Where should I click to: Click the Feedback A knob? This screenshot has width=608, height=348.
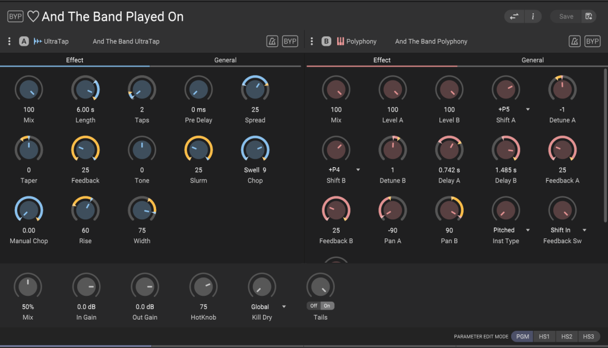[562, 150]
